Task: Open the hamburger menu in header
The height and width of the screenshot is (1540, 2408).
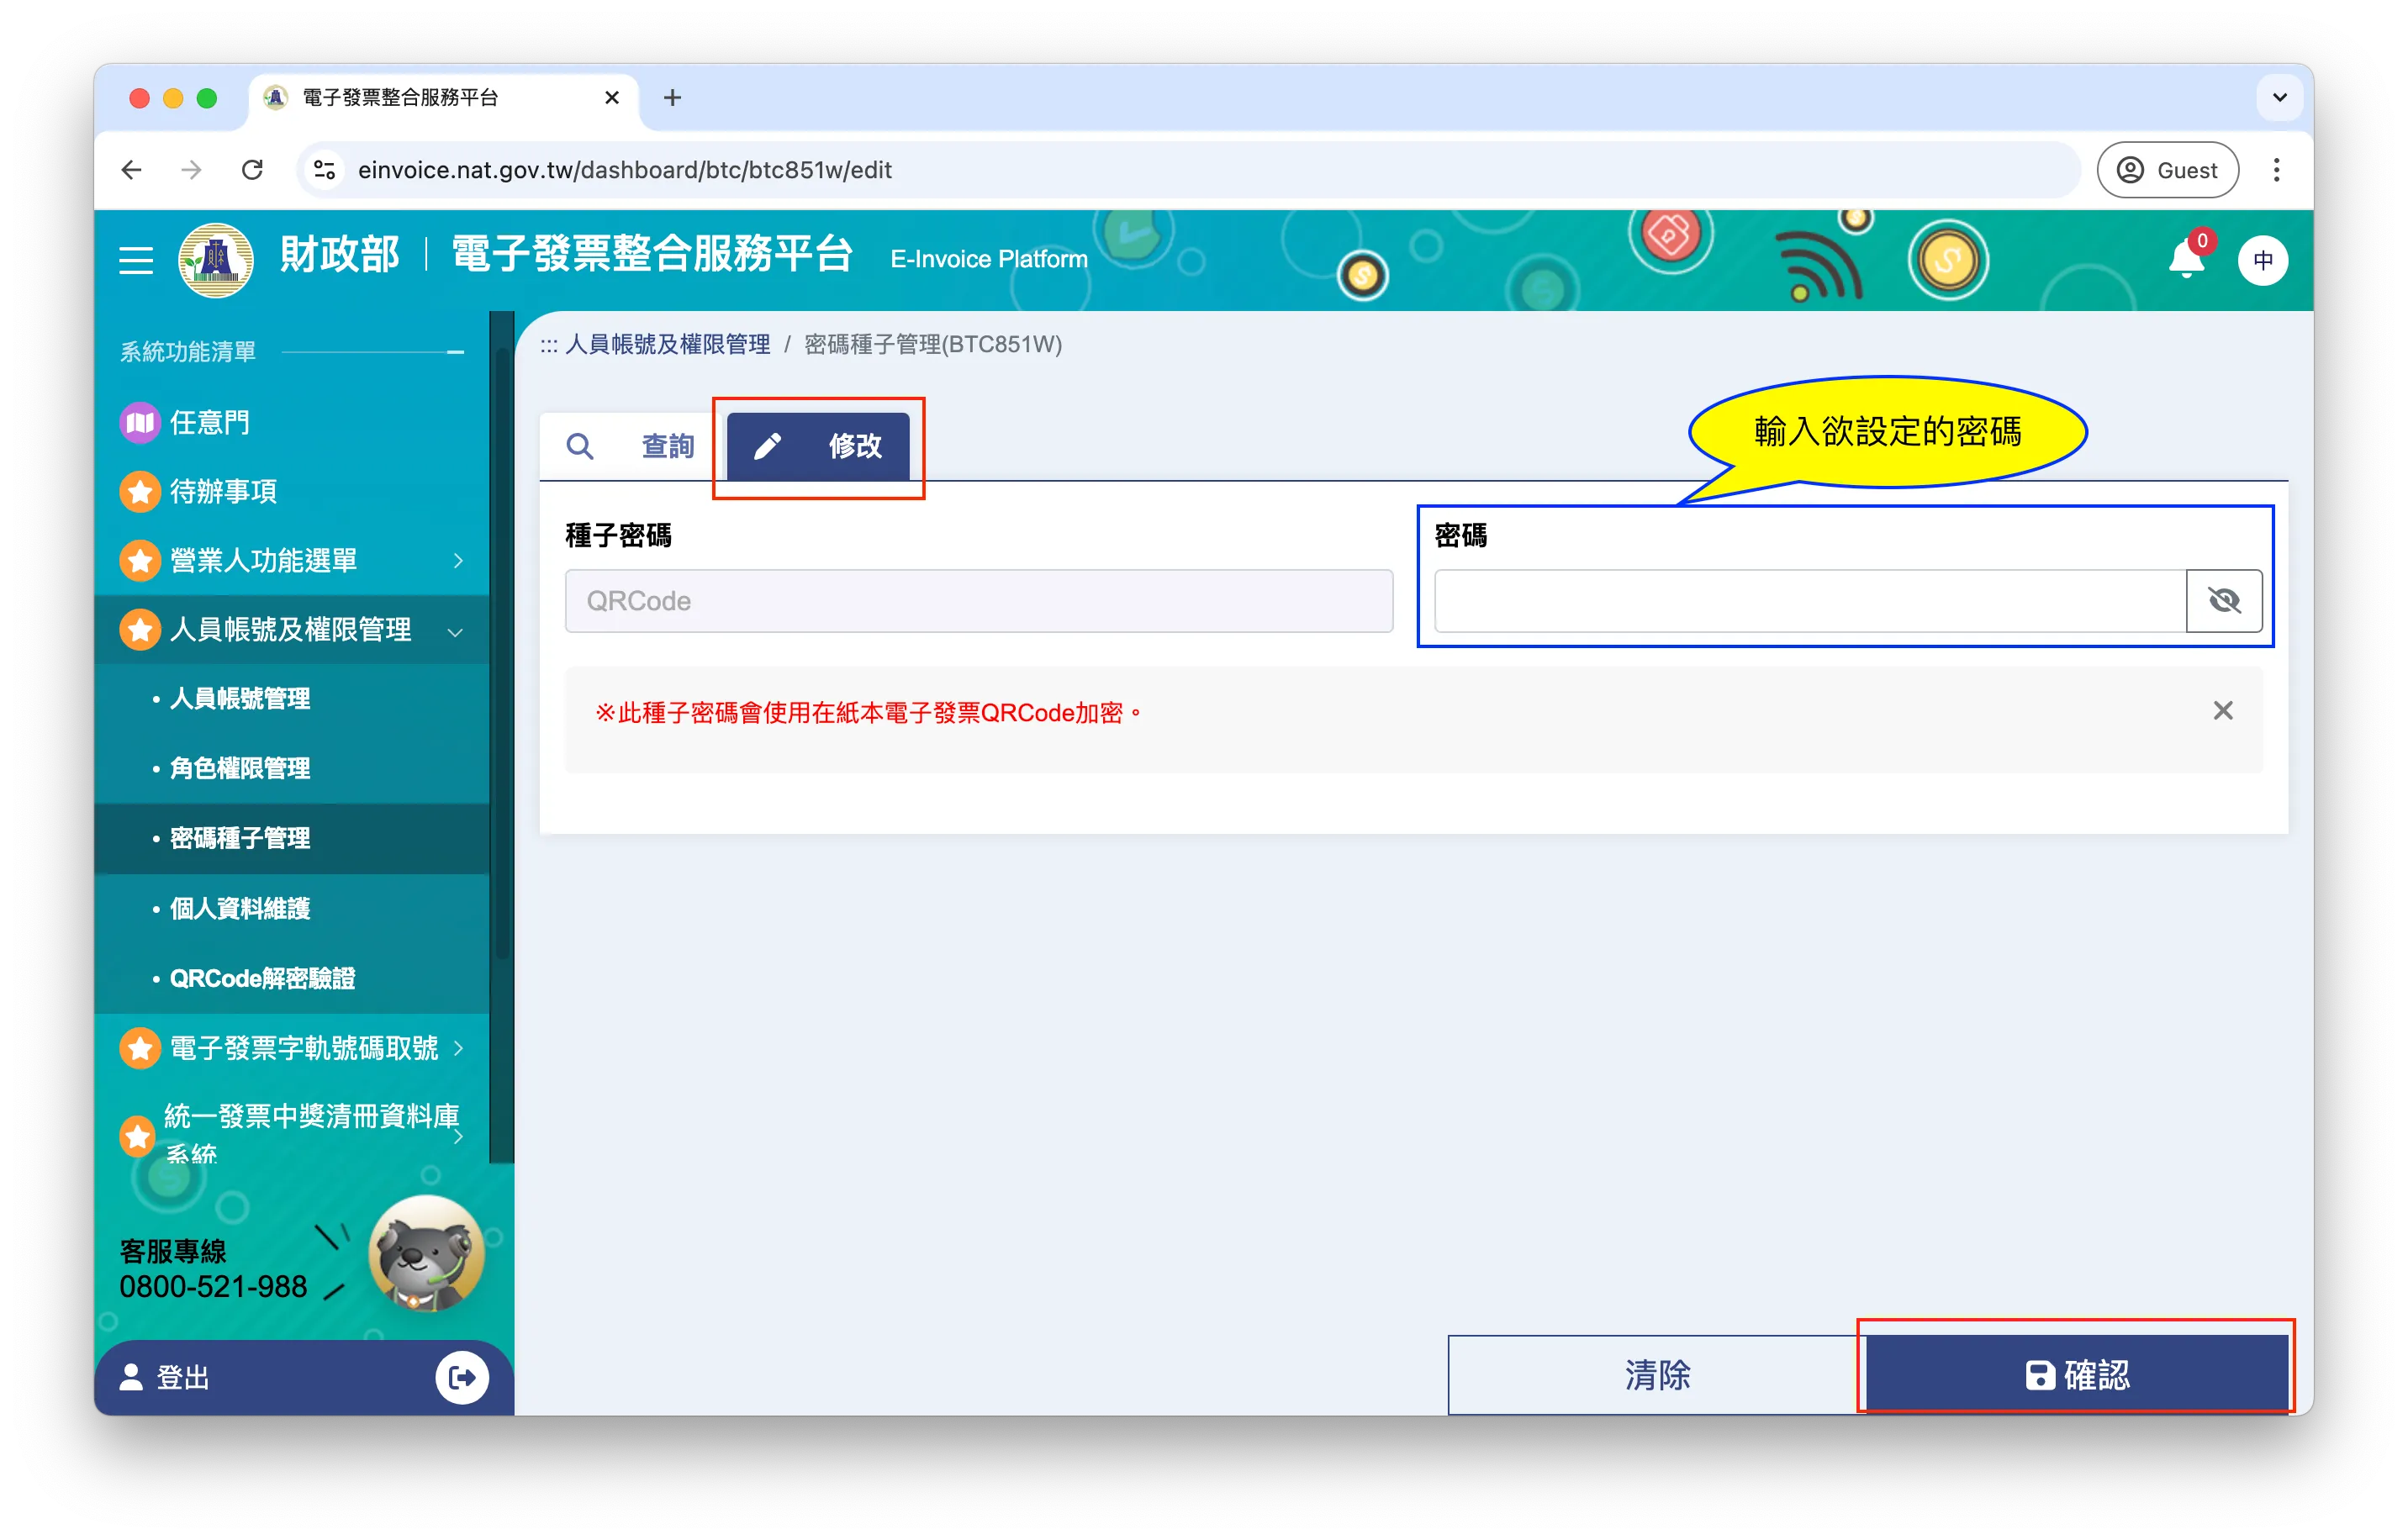Action: (x=136, y=260)
